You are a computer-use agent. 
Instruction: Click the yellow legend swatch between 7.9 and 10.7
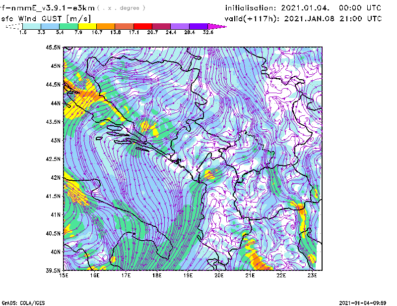coord(87,26)
